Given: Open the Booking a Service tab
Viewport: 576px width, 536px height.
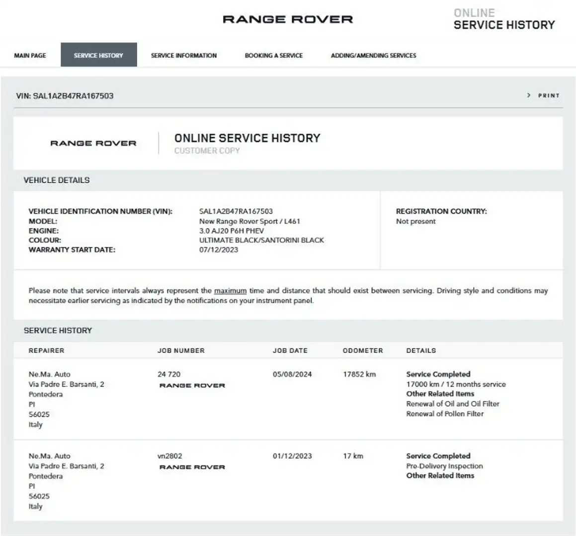Looking at the screenshot, I should click(274, 56).
